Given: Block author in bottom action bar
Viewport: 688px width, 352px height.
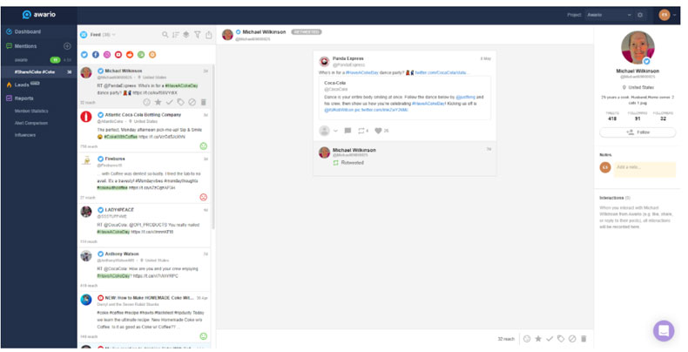Looking at the screenshot, I should tap(572, 339).
